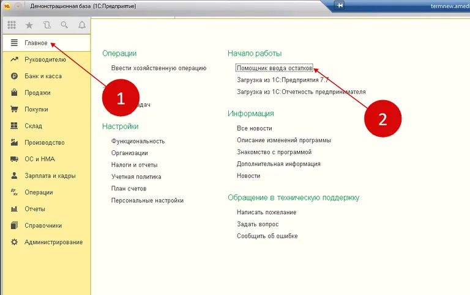Click the 1C main menu dropdown arrow
The height and width of the screenshot is (295, 470).
coord(18,5)
